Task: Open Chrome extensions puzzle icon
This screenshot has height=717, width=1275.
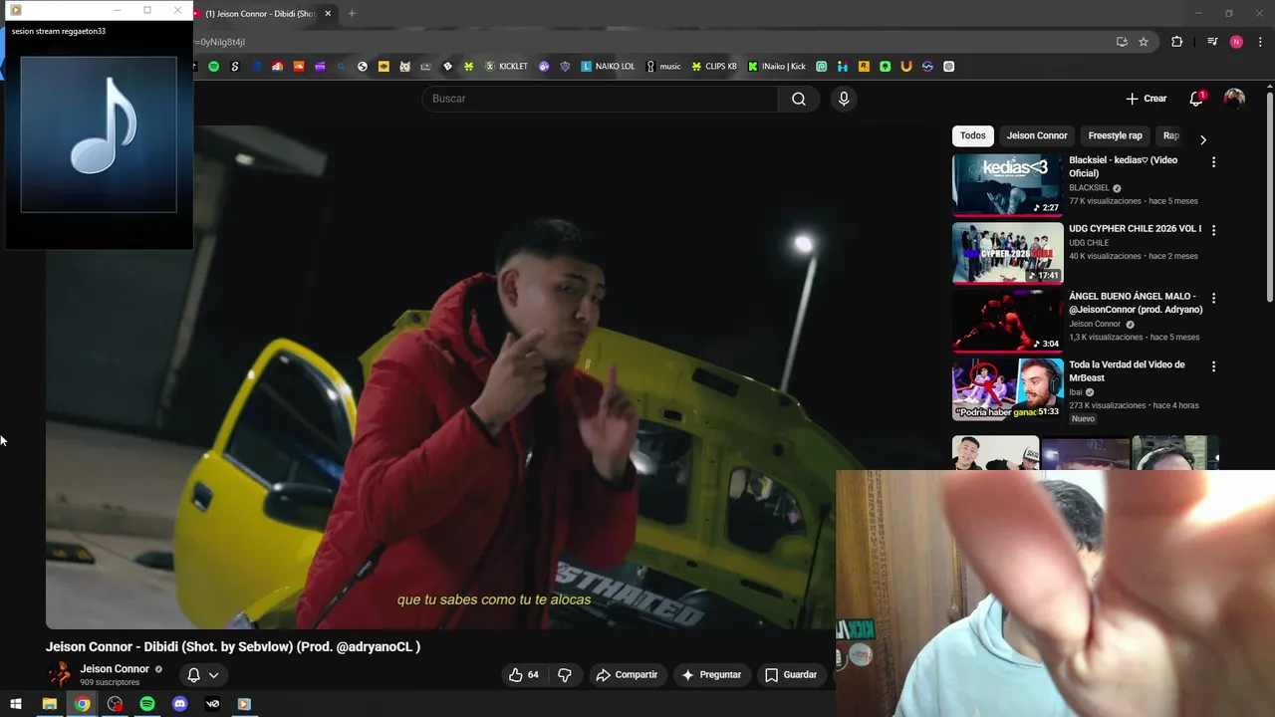Action: (1177, 42)
